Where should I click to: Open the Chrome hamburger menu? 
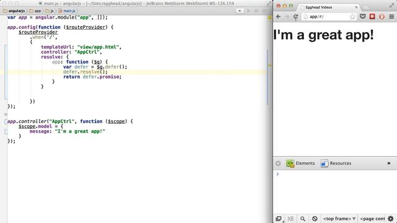click(391, 17)
